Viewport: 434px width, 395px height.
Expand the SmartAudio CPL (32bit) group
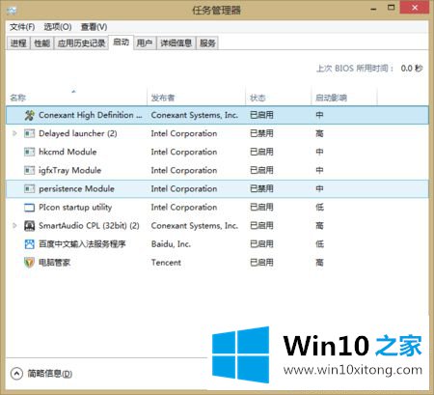14,226
